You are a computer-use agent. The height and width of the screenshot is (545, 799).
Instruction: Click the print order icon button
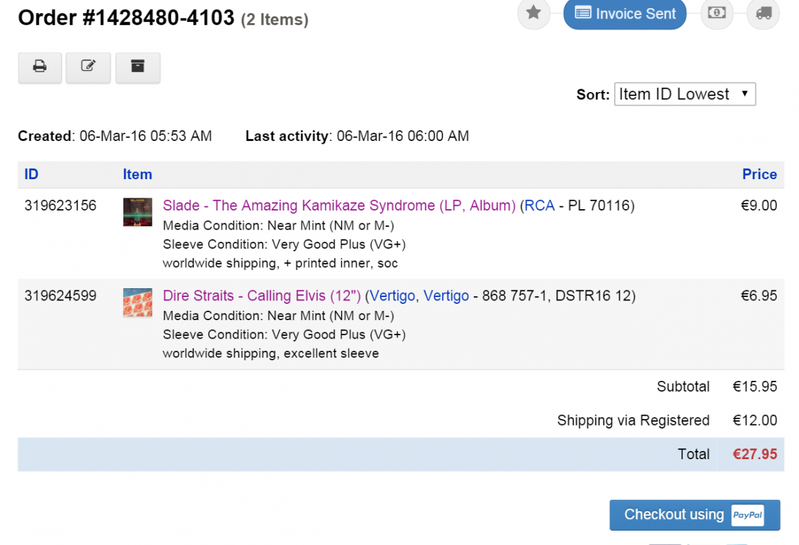coord(40,67)
